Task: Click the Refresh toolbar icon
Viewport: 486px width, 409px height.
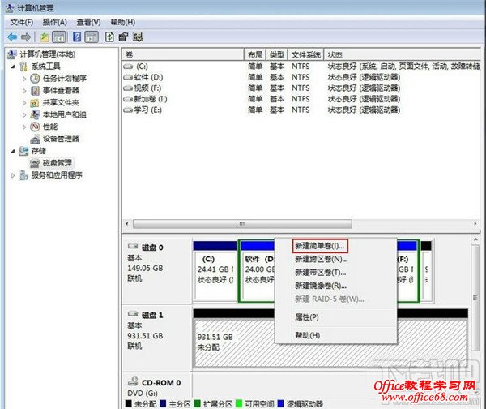Action: (x=109, y=37)
